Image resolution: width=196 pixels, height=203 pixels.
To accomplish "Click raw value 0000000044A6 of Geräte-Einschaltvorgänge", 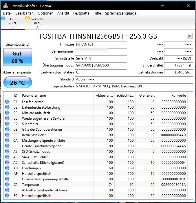I will [x=173, y=146].
